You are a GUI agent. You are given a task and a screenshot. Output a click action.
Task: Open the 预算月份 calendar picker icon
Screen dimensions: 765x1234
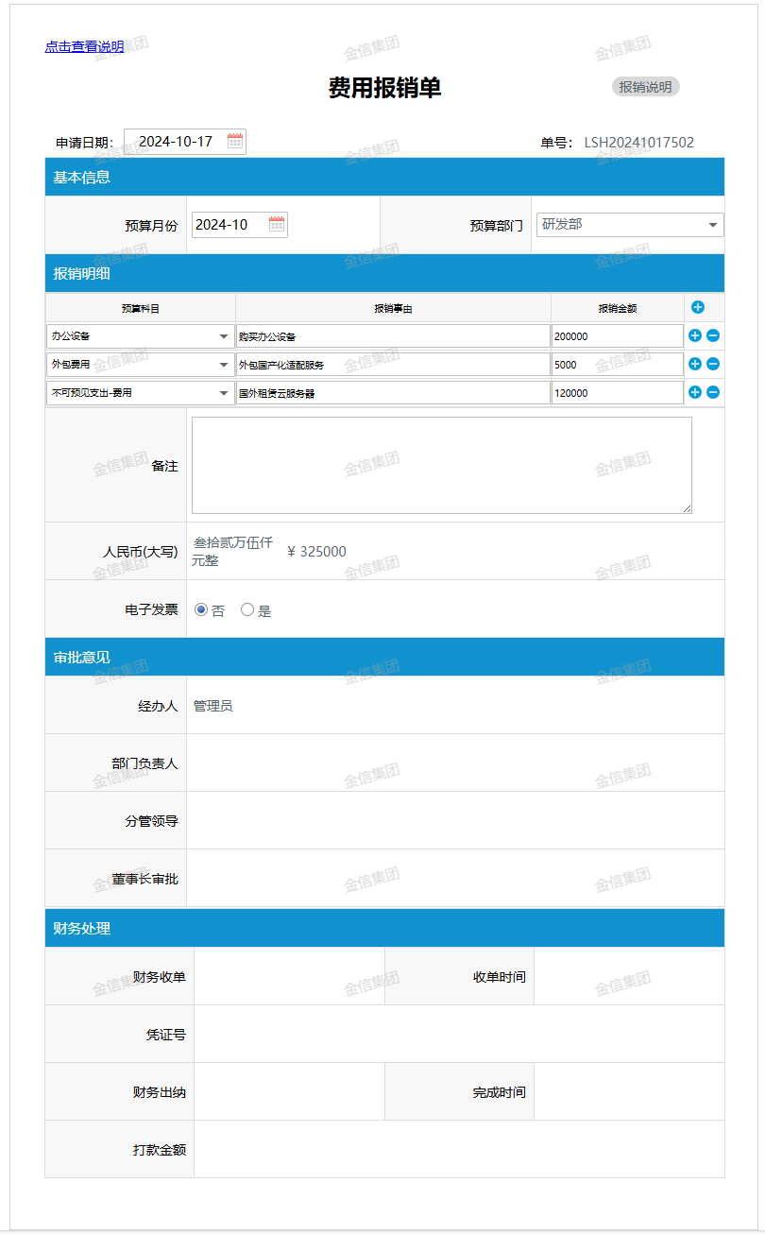pos(277,225)
